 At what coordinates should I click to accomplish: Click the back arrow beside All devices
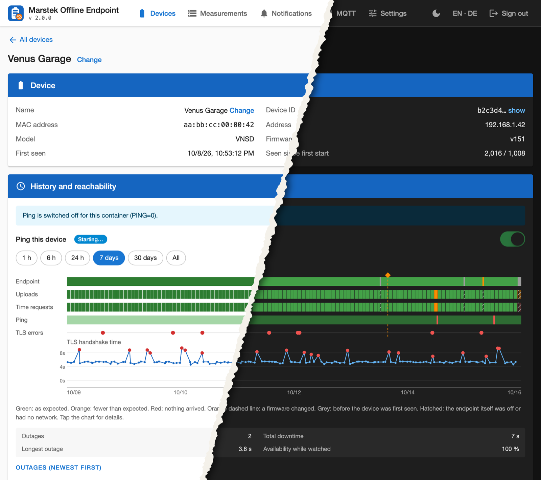tap(13, 40)
